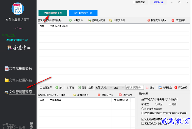
Task: Open 文件批量重命名 in sidebar
Action: pos(18,68)
